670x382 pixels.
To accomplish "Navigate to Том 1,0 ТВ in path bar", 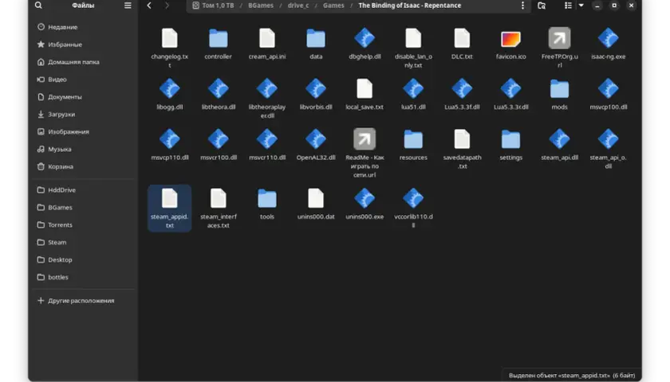I will [x=213, y=6].
